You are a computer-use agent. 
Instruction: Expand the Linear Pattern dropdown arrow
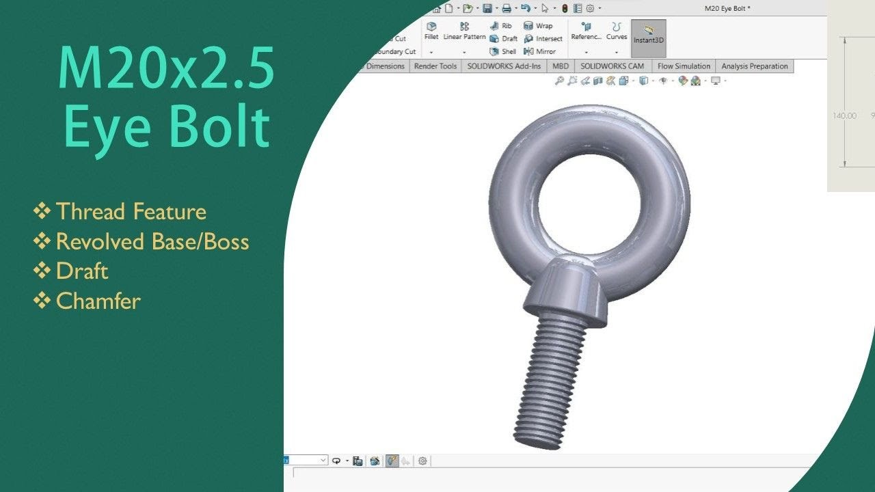[x=464, y=52]
